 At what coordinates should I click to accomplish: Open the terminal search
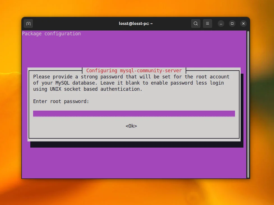(196, 24)
